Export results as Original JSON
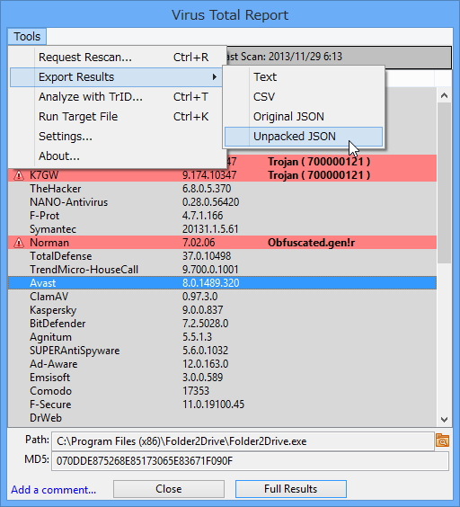 pos(304,116)
